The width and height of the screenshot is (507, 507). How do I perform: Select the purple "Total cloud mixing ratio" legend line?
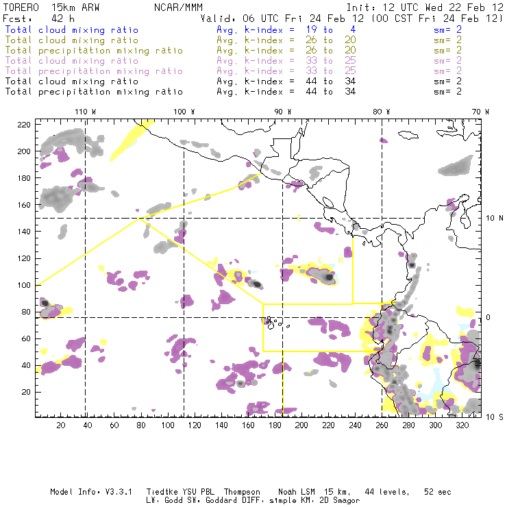(x=72, y=61)
